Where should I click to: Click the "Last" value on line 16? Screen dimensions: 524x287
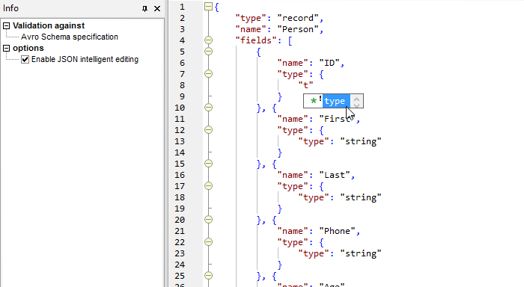tap(335, 175)
